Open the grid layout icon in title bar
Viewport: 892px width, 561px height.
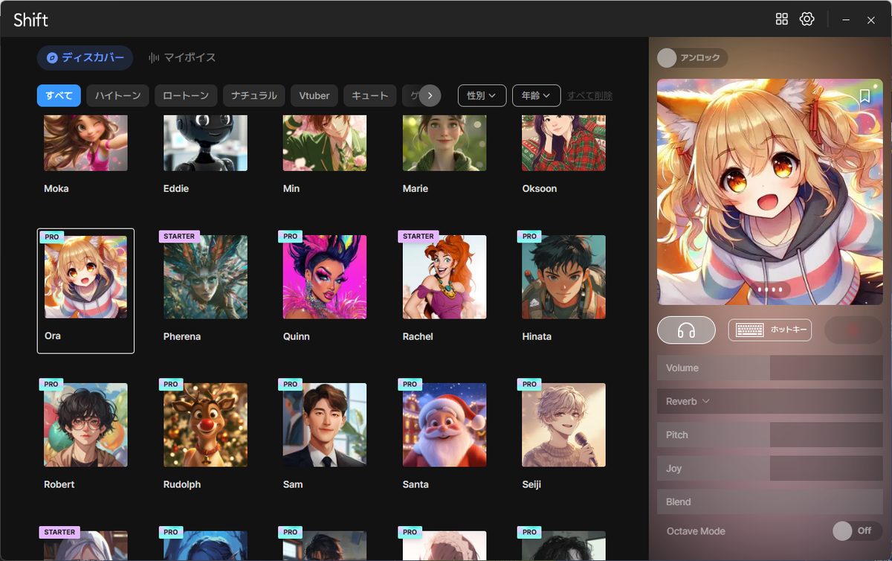pyautogui.click(x=781, y=19)
